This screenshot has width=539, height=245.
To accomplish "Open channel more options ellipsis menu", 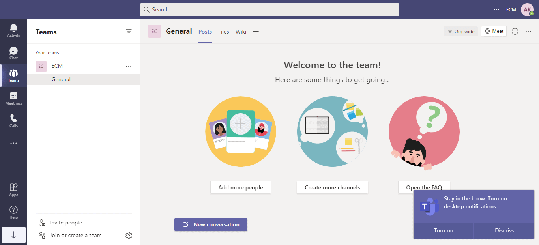I will (528, 32).
